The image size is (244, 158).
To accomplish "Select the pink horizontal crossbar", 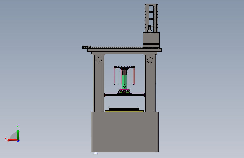I will pos(124,95).
